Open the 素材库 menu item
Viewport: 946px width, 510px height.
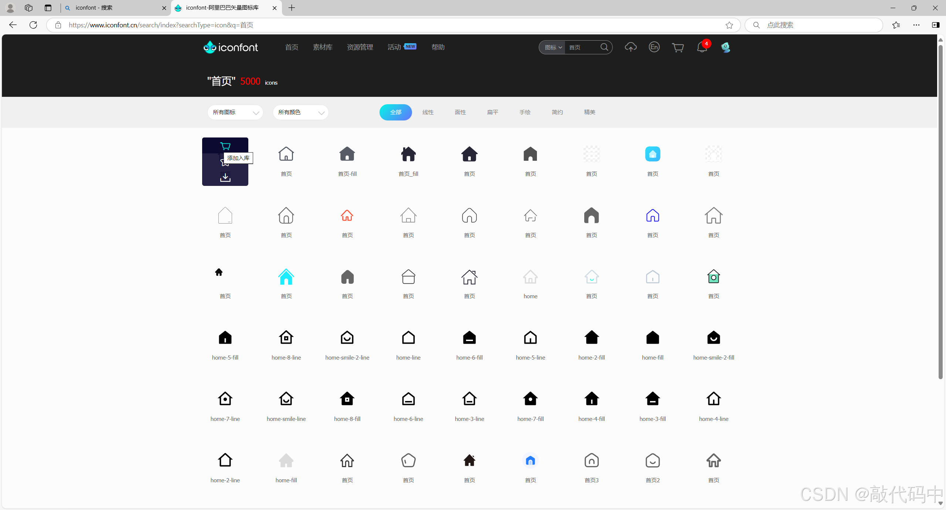[323, 47]
